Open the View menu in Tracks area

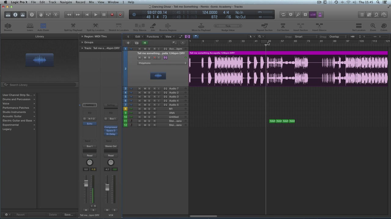(170, 36)
